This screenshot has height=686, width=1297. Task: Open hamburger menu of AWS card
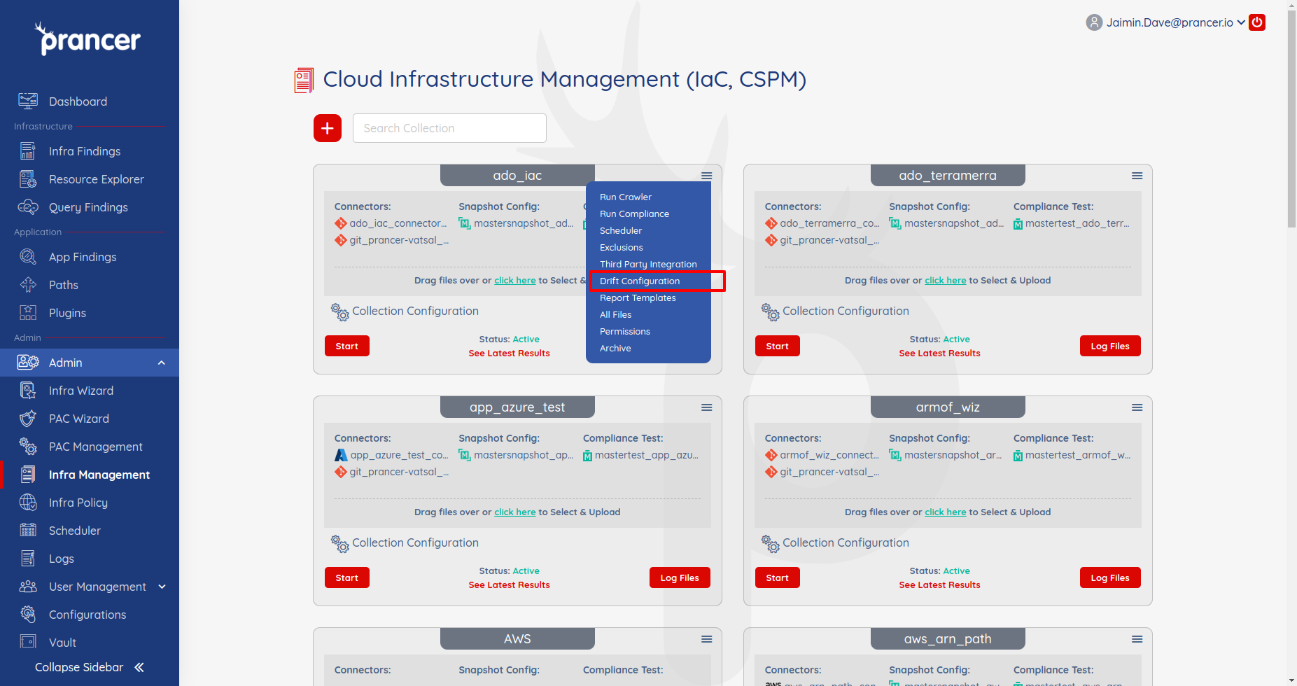click(707, 639)
